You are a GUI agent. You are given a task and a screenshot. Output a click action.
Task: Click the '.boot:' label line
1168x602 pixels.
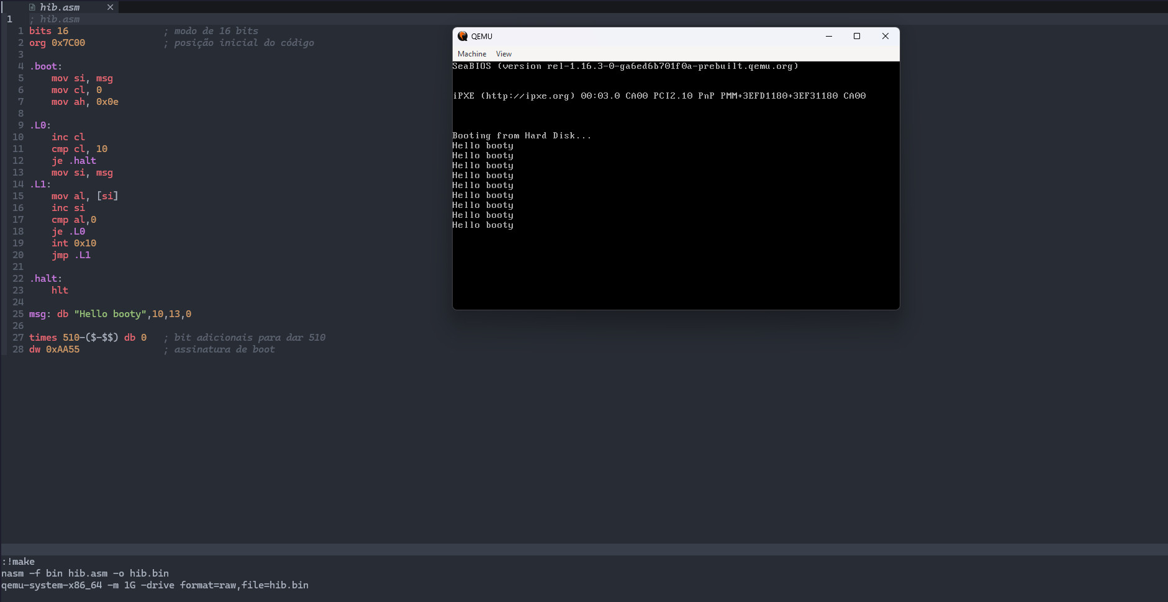[x=46, y=66]
